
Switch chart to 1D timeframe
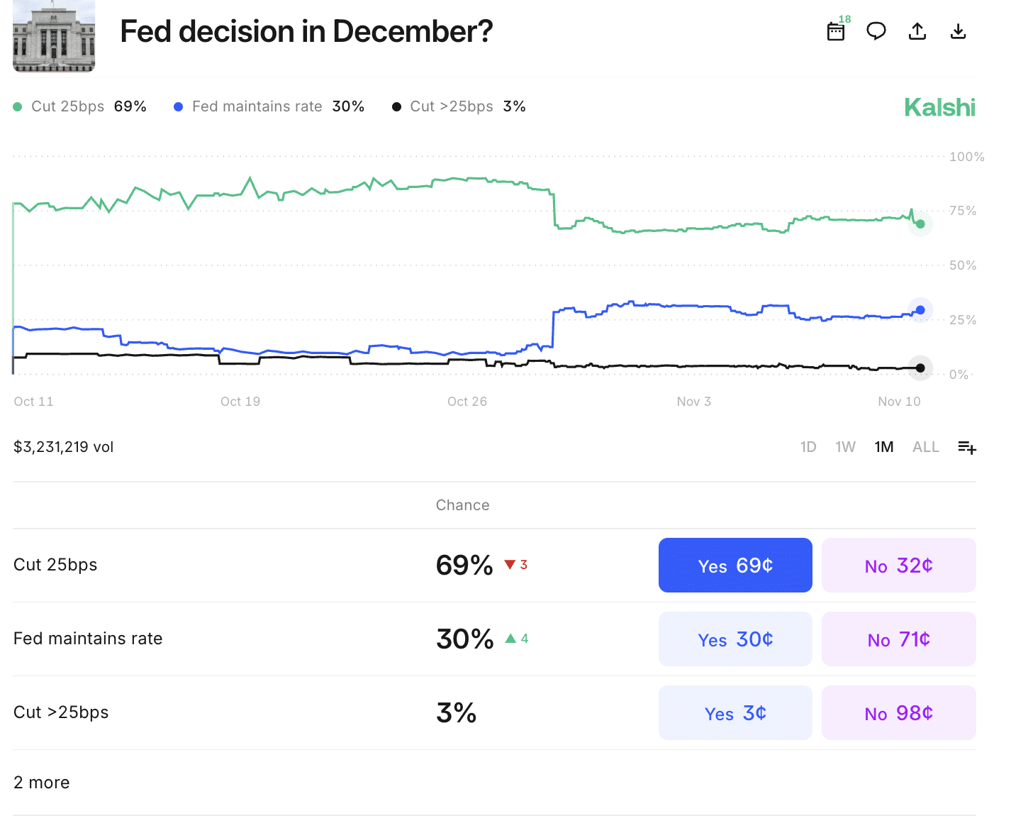pyautogui.click(x=808, y=447)
